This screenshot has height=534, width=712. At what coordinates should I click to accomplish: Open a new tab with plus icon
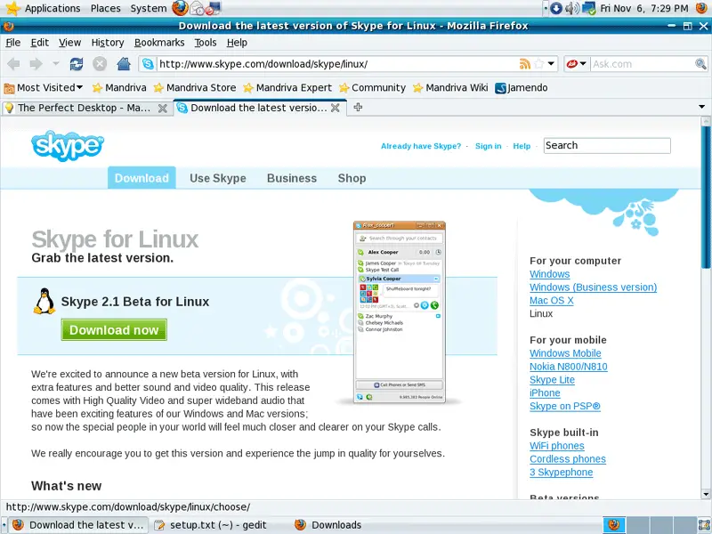(x=358, y=107)
